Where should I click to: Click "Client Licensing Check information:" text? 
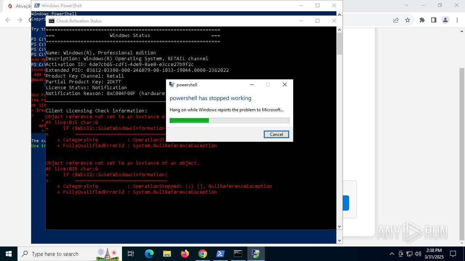[x=96, y=111]
